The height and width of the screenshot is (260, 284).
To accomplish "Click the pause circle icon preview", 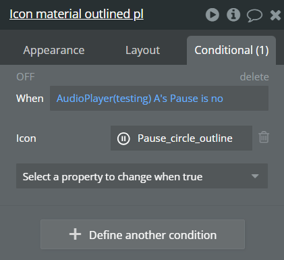I will point(123,138).
